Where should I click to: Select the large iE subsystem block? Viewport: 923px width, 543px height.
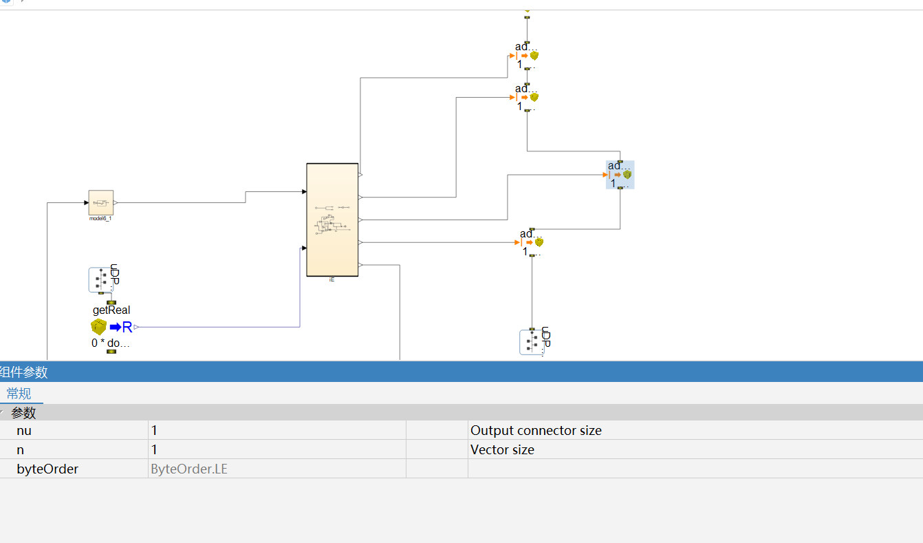[332, 220]
